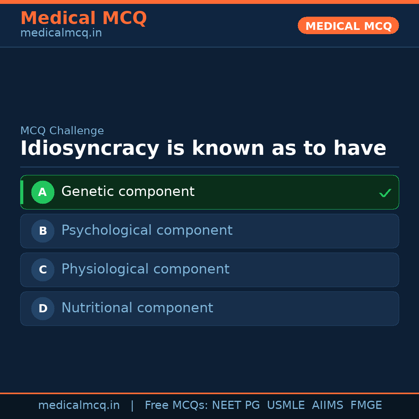Choose the "Psychological component" answer text
Image resolution: width=419 pixels, height=419 pixels.
[x=147, y=230]
